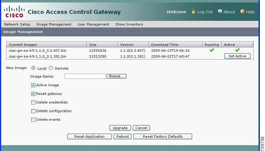Click the green Running checkmark icon
This screenshot has height=151, width=265.
(212, 50)
